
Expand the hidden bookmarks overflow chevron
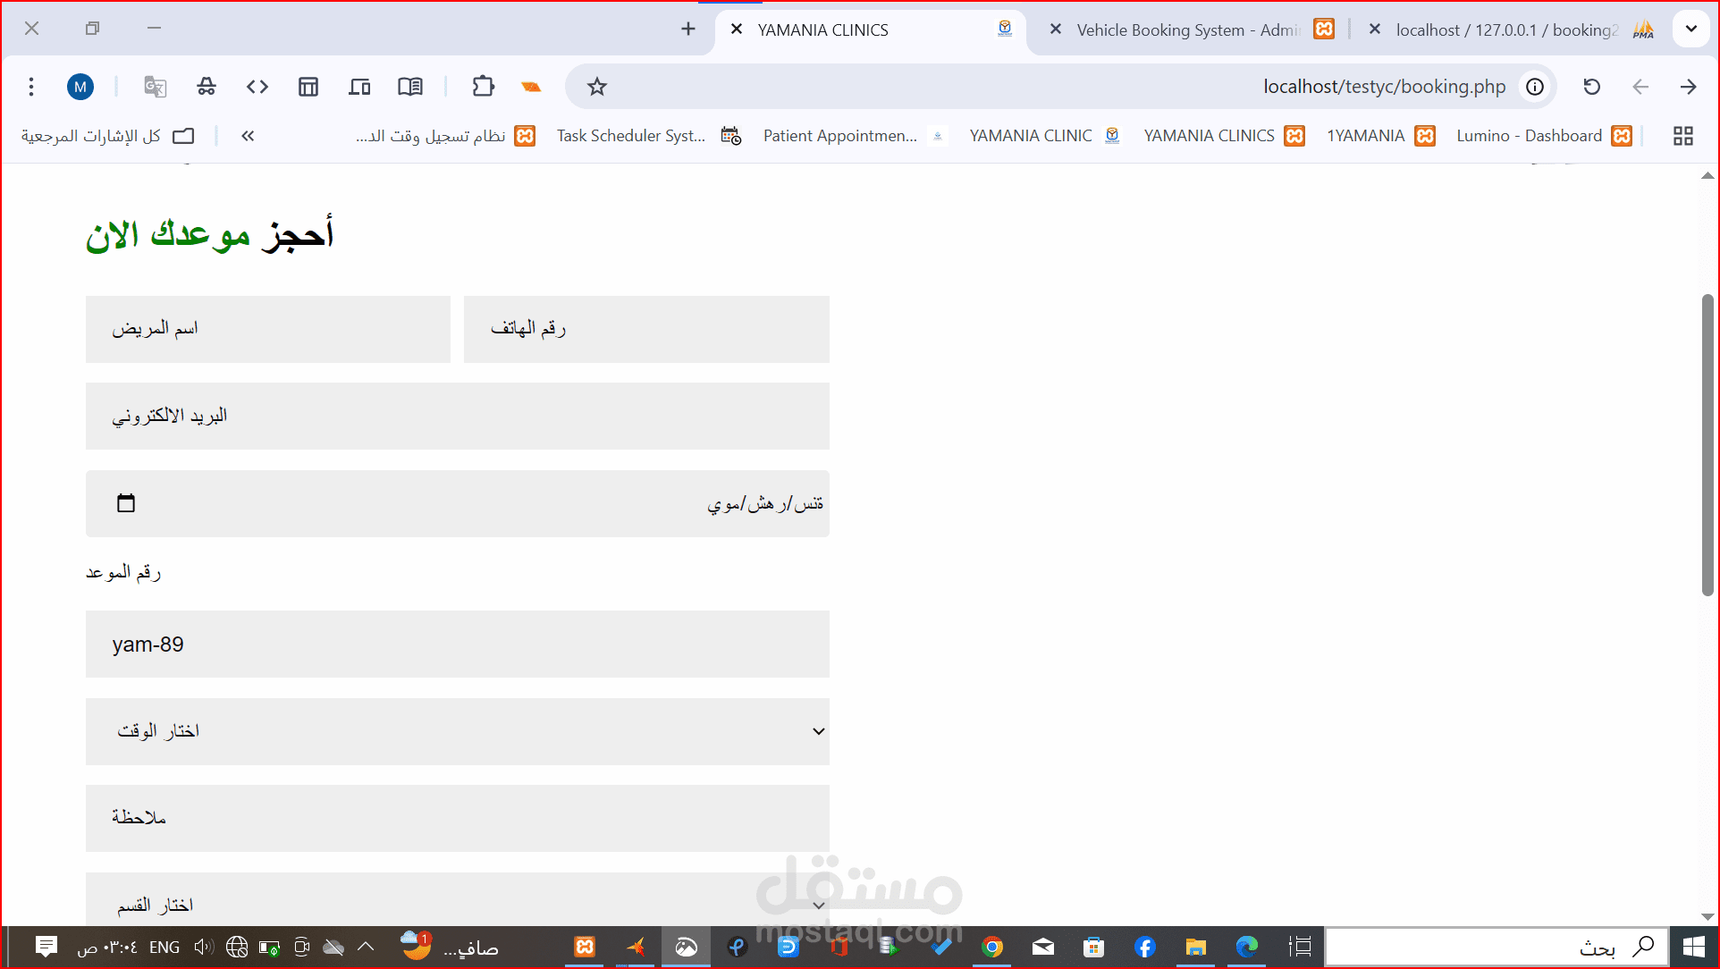(x=248, y=136)
